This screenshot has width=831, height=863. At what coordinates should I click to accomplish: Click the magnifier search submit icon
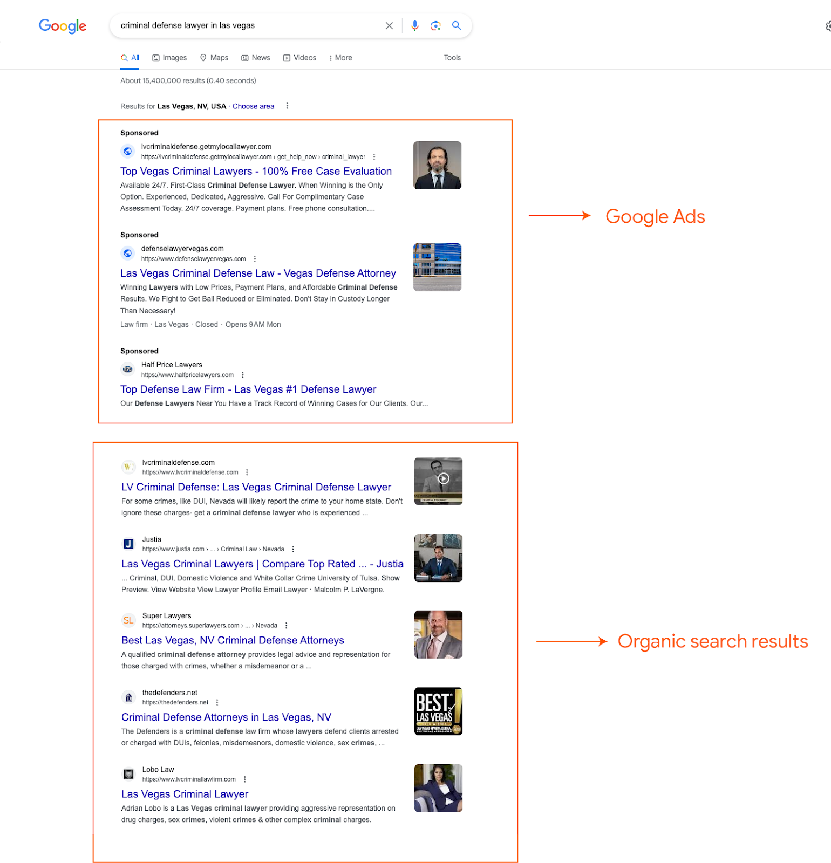click(457, 25)
